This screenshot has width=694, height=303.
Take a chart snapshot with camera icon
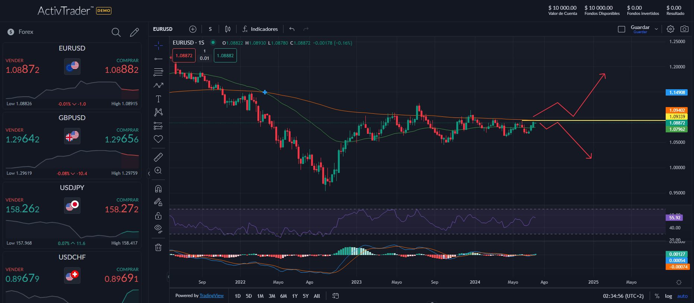click(x=684, y=29)
